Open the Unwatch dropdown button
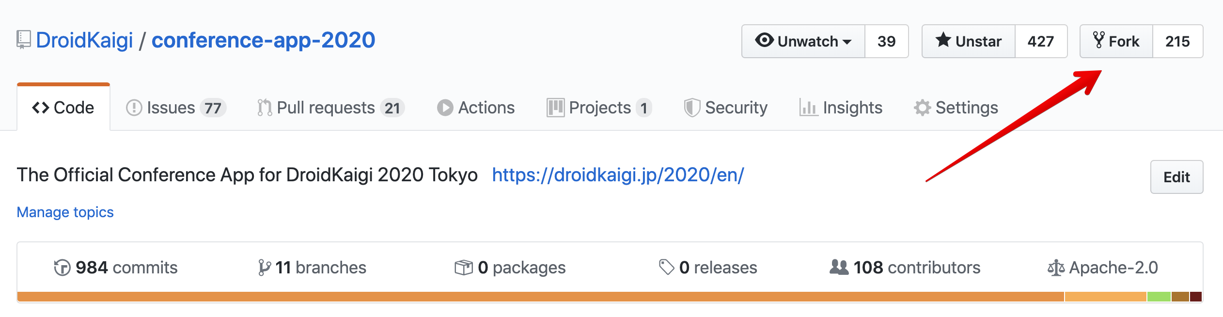Viewport: 1223px width, 317px height. click(803, 41)
